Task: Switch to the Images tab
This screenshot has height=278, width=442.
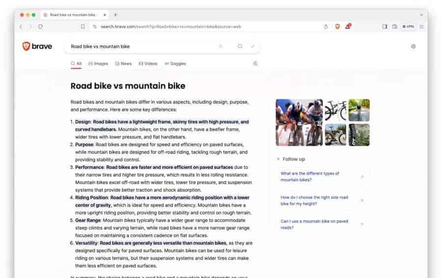Action: click(x=98, y=64)
